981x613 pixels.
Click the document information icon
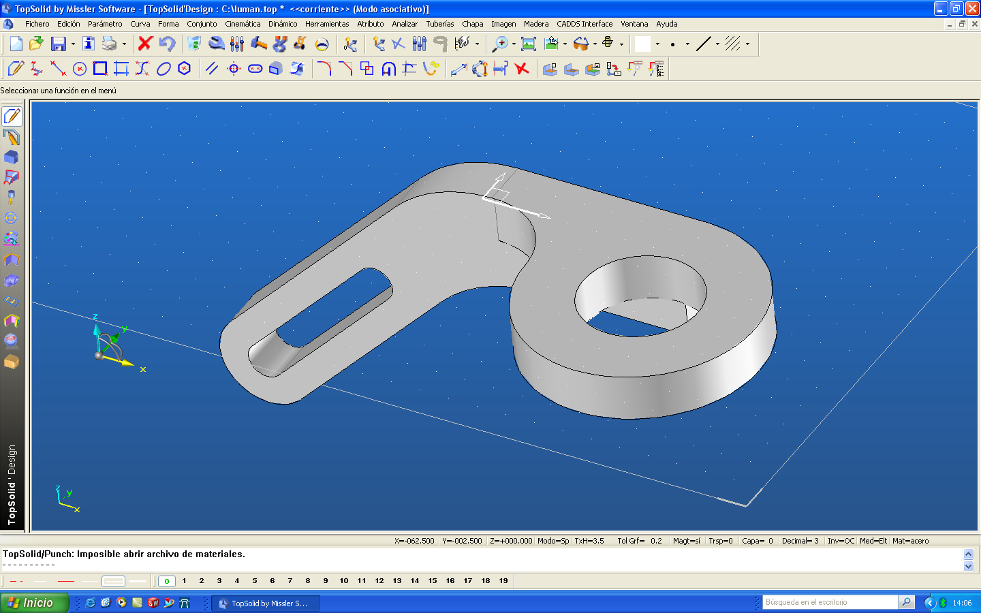[x=89, y=44]
